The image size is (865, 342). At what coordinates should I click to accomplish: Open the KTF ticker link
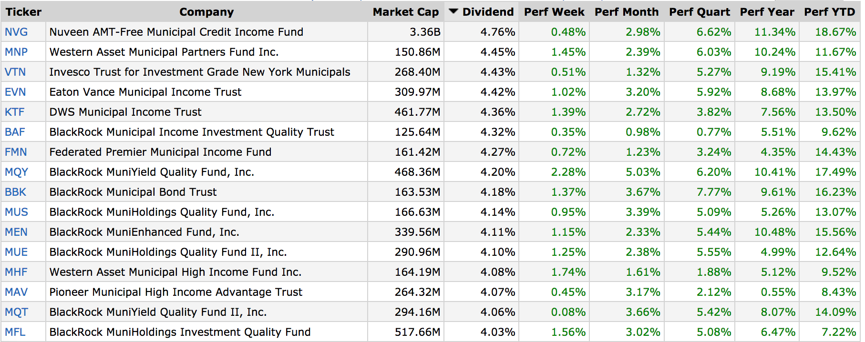click(15, 112)
